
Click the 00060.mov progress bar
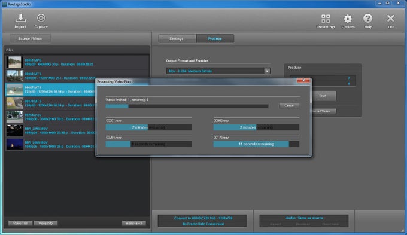pyautogui.click(x=256, y=127)
